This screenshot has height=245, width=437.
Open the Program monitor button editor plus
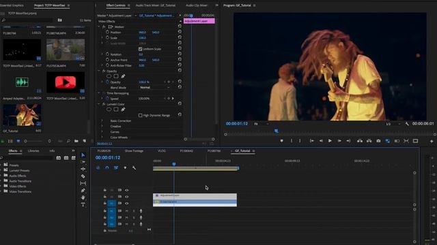[432, 141]
